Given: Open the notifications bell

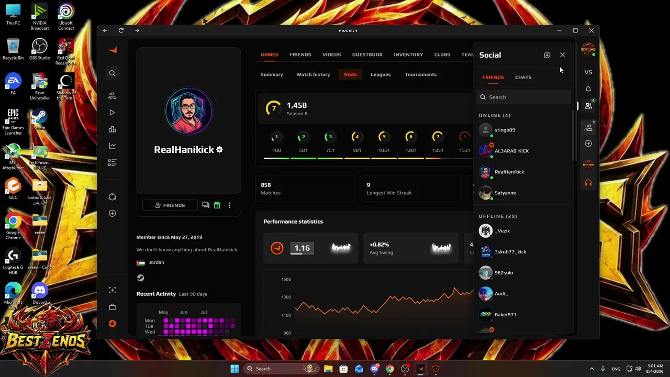Looking at the screenshot, I should 588,89.
